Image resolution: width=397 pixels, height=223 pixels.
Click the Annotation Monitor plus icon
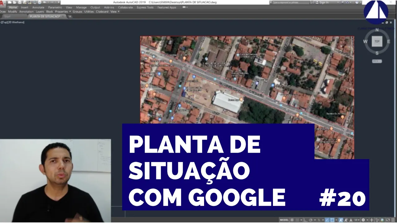tap(372, 220)
